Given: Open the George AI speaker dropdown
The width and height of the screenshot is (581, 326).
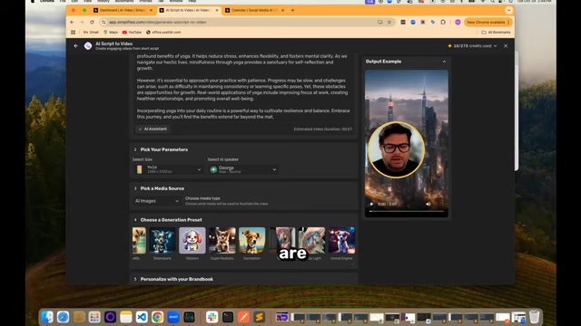Looking at the screenshot, I should pyautogui.click(x=243, y=169).
